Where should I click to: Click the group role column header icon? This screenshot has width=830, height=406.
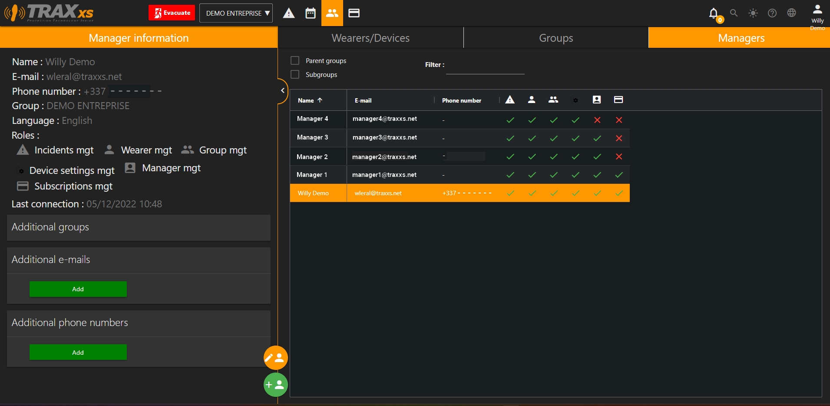click(x=553, y=100)
